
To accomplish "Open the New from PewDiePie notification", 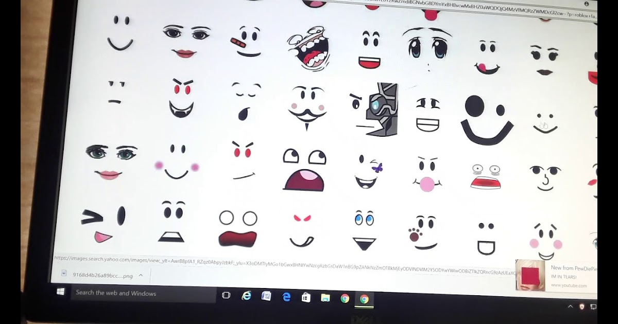I will [x=556, y=276].
